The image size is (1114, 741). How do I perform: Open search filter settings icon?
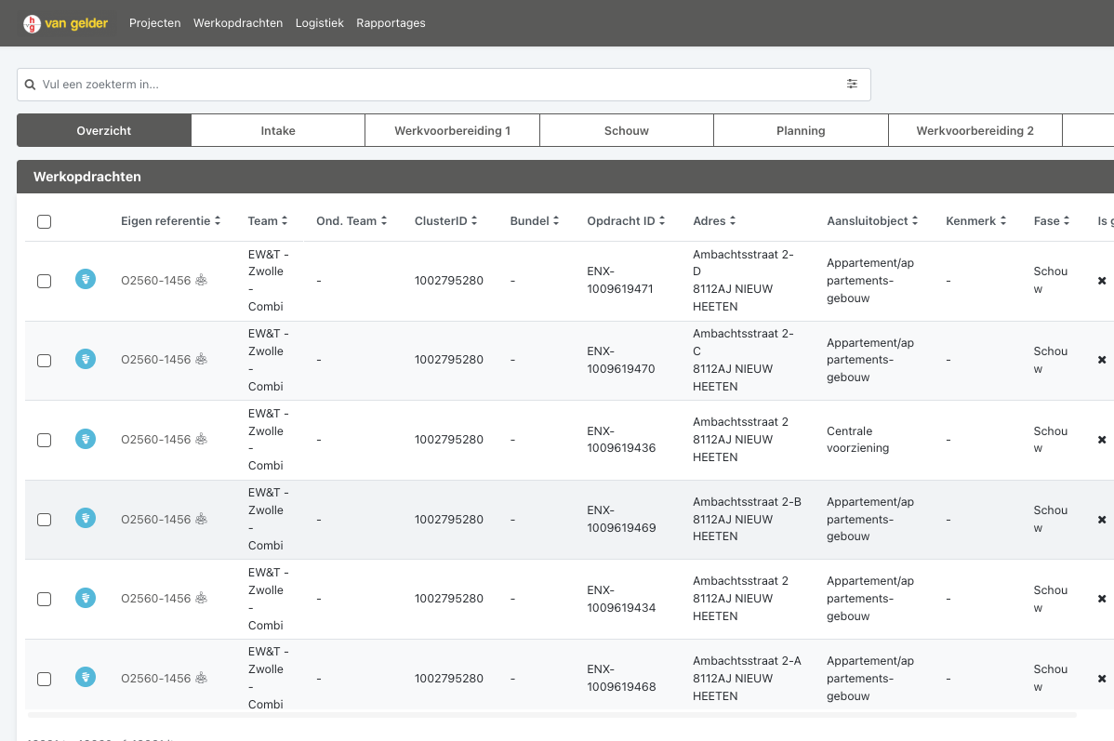click(852, 84)
